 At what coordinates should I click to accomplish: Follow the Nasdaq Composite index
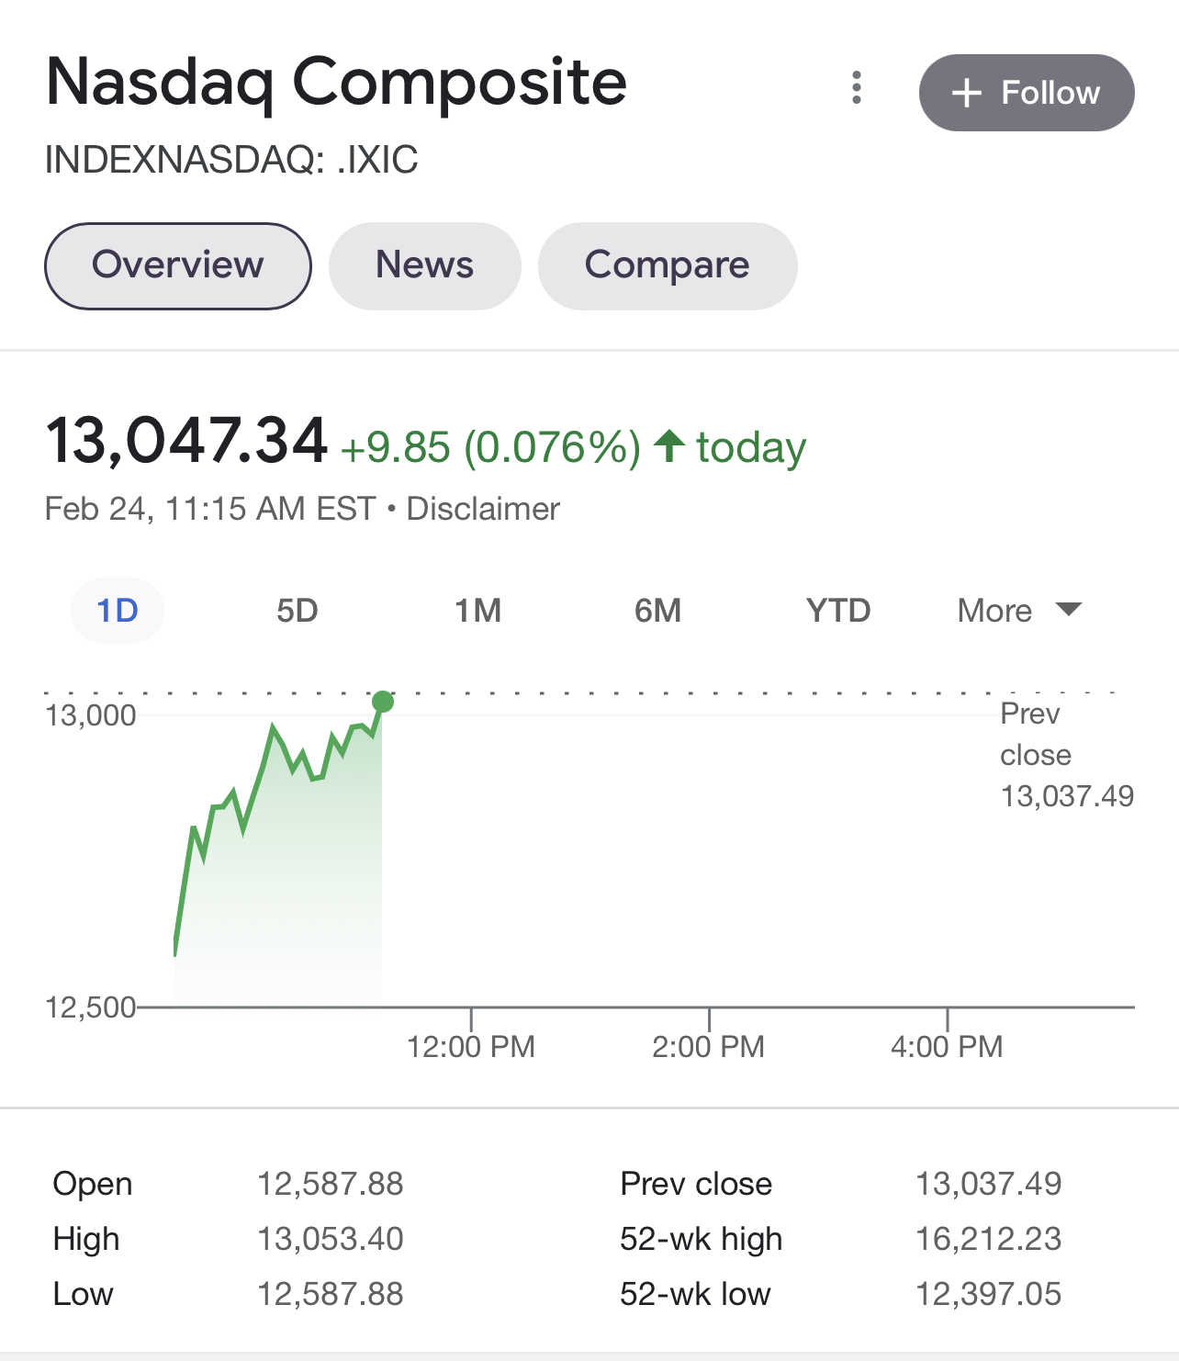click(x=1027, y=93)
